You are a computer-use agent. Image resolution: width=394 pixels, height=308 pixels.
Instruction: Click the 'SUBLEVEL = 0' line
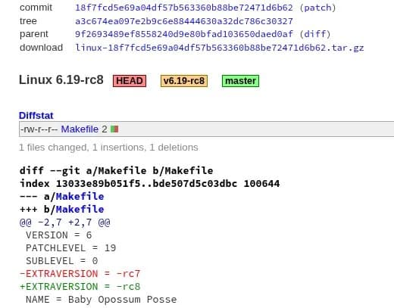click(x=61, y=261)
